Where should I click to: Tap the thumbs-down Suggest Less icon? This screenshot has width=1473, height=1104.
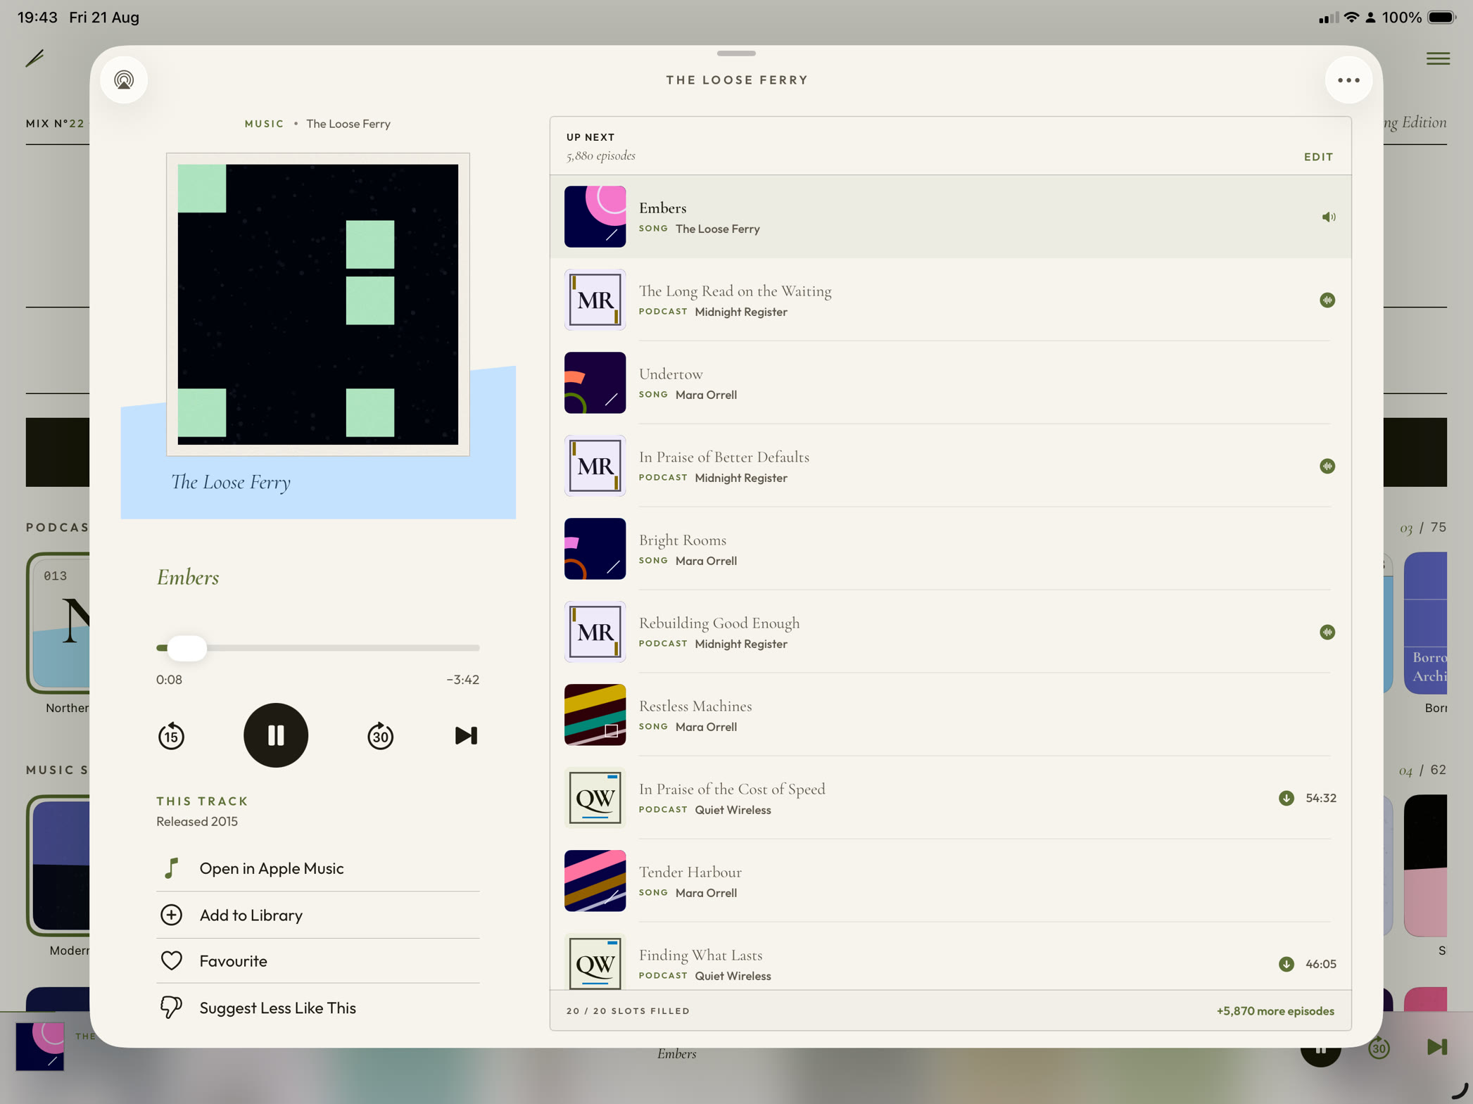pos(171,1008)
